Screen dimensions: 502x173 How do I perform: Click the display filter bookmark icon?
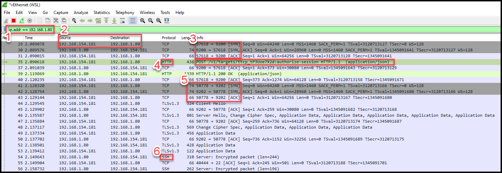5,30
